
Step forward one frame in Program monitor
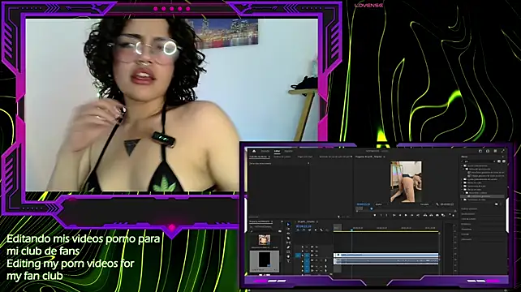(x=412, y=215)
